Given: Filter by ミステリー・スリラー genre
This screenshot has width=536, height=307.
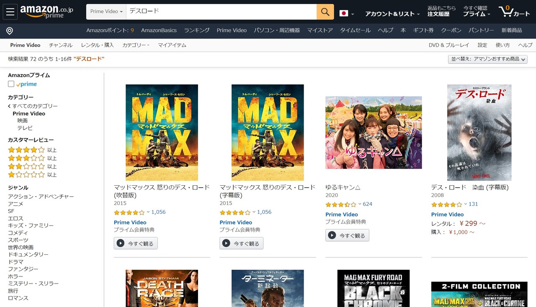Looking at the screenshot, I should coord(33,284).
